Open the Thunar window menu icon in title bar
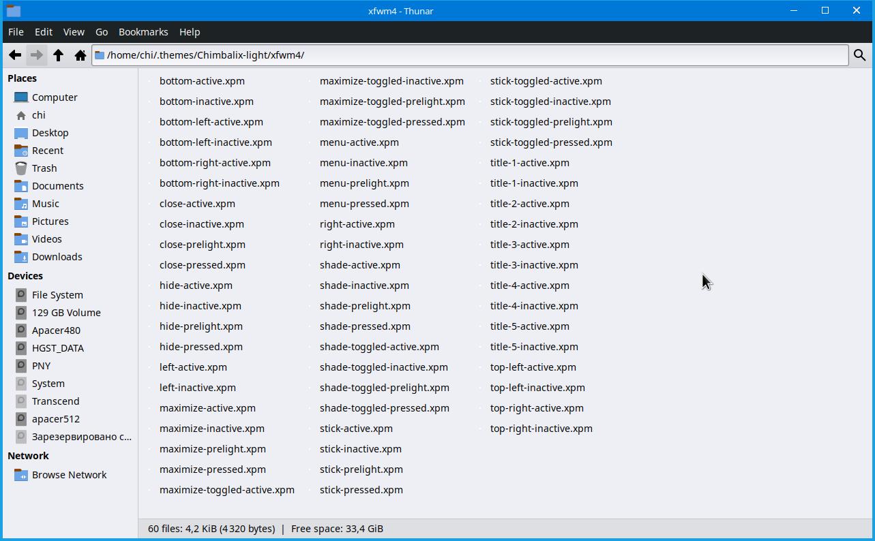Screen dimensions: 875x541 14,11
